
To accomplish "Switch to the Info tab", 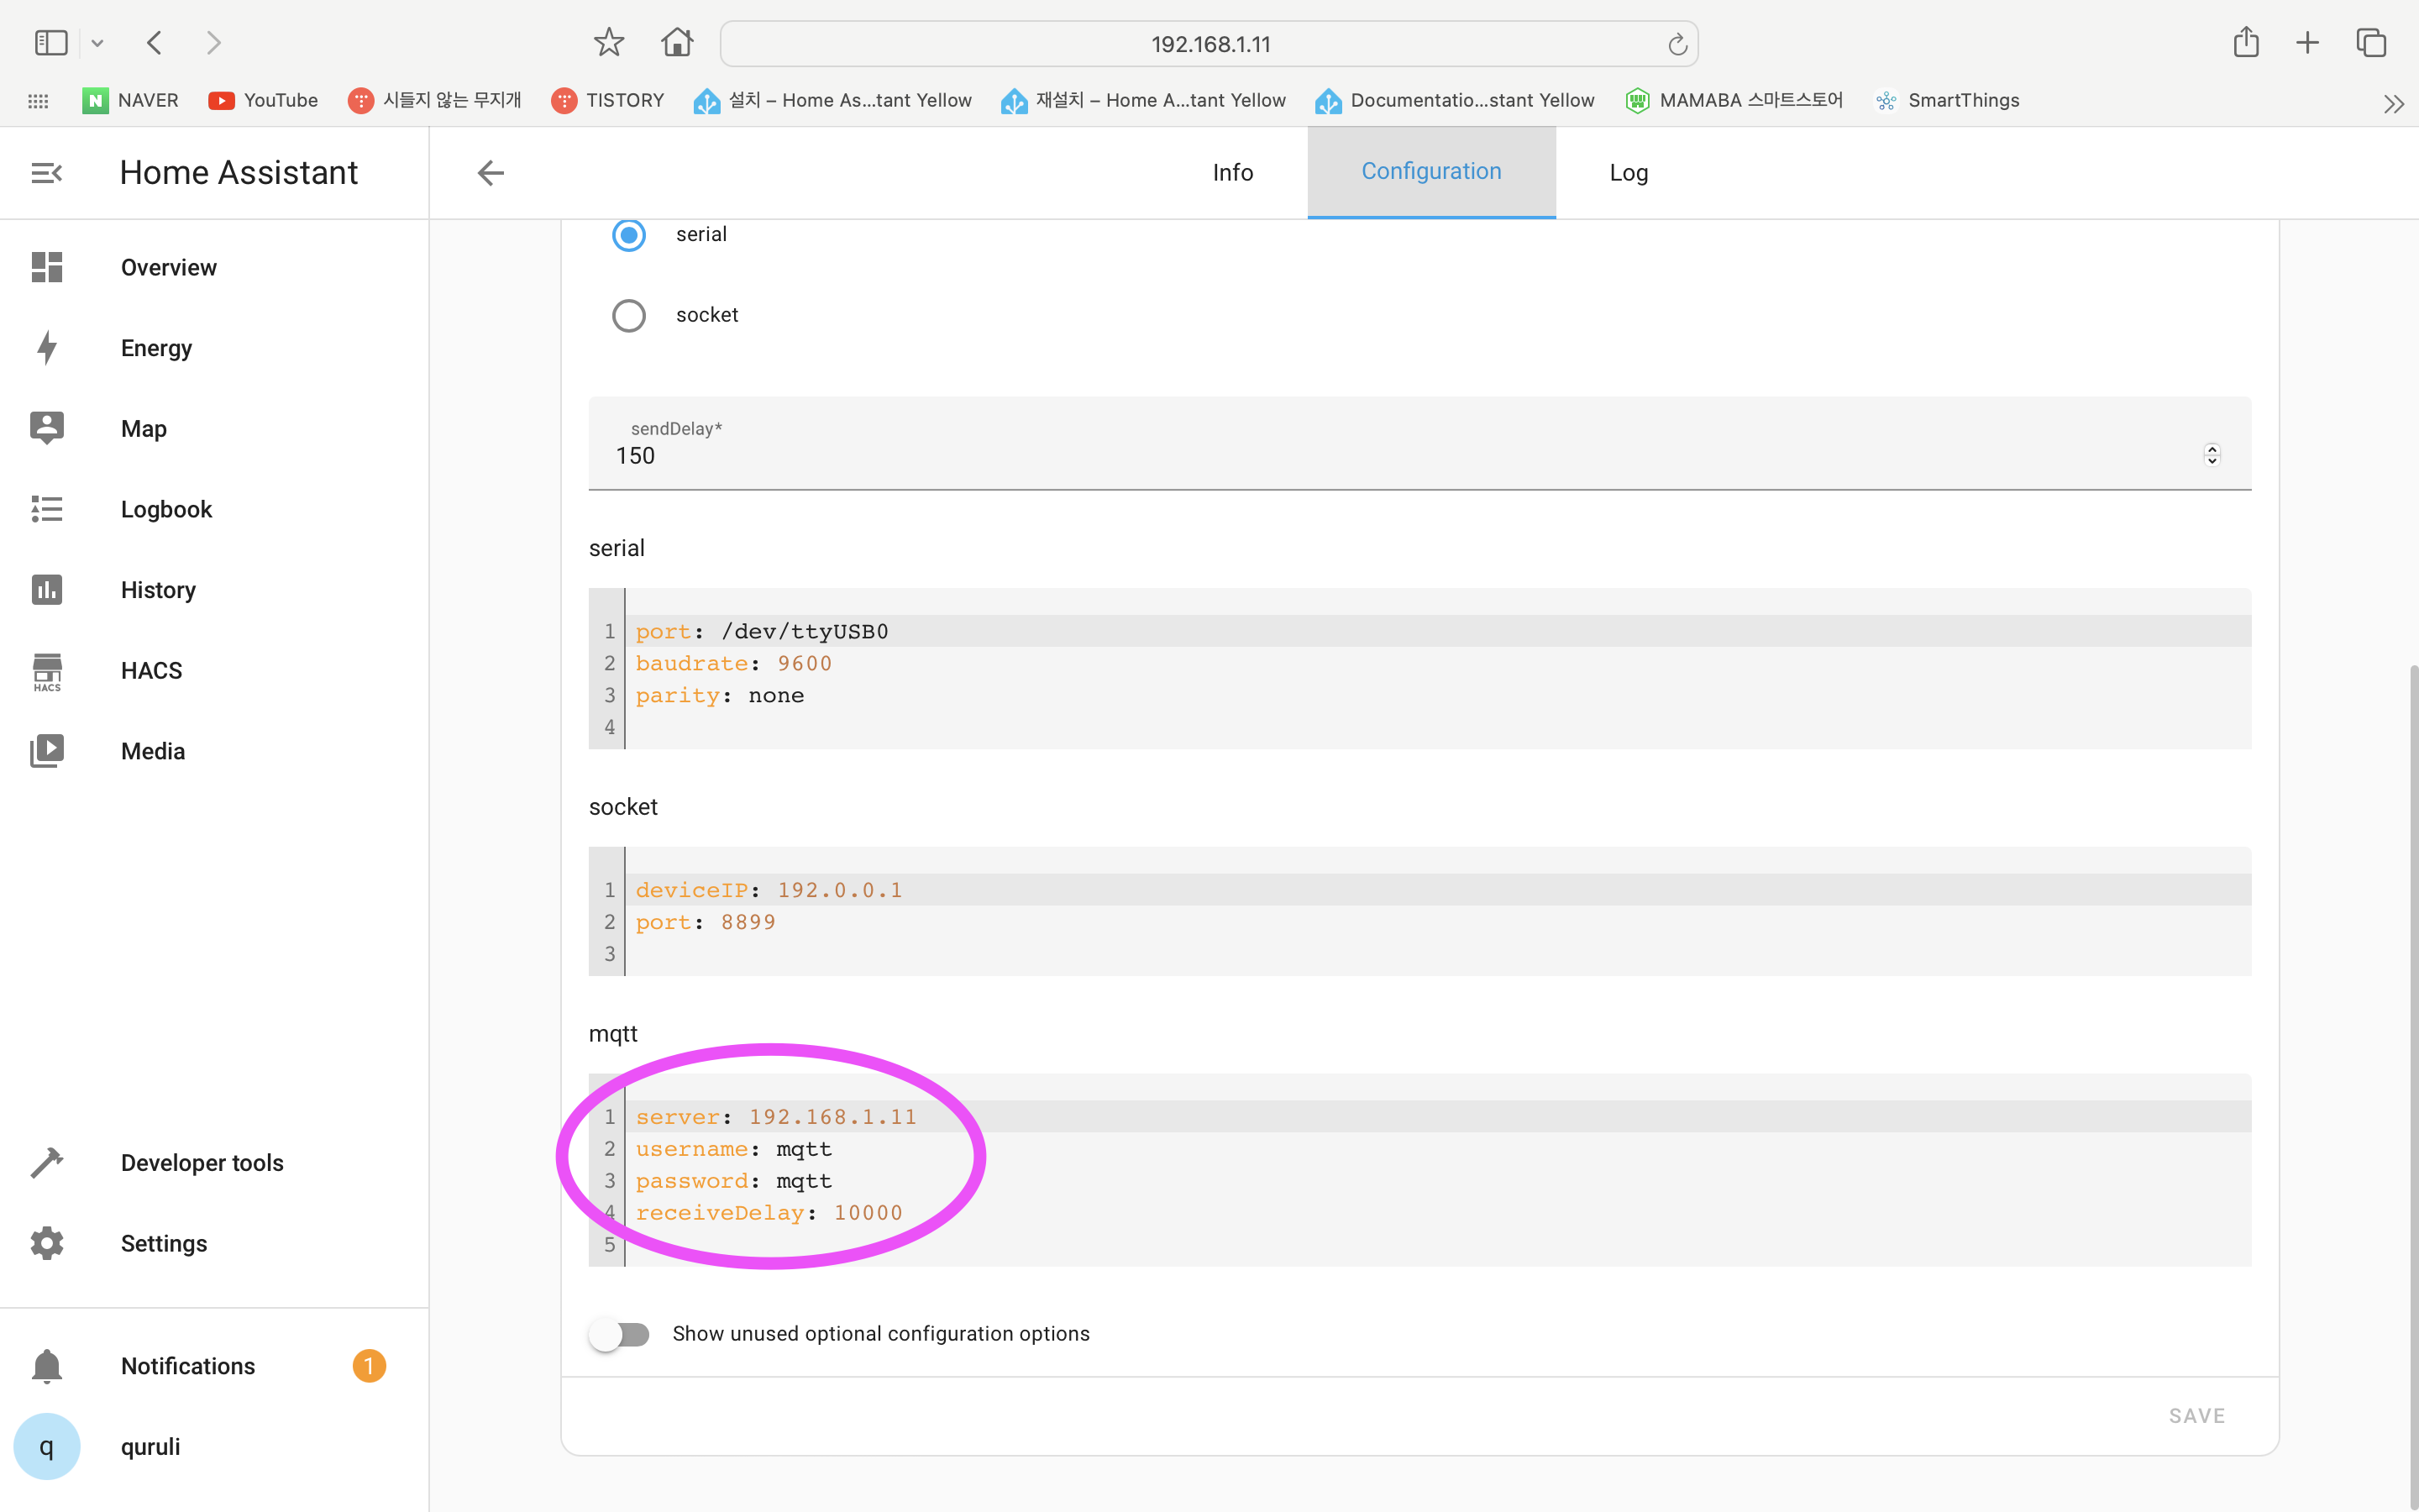I will click(x=1232, y=173).
